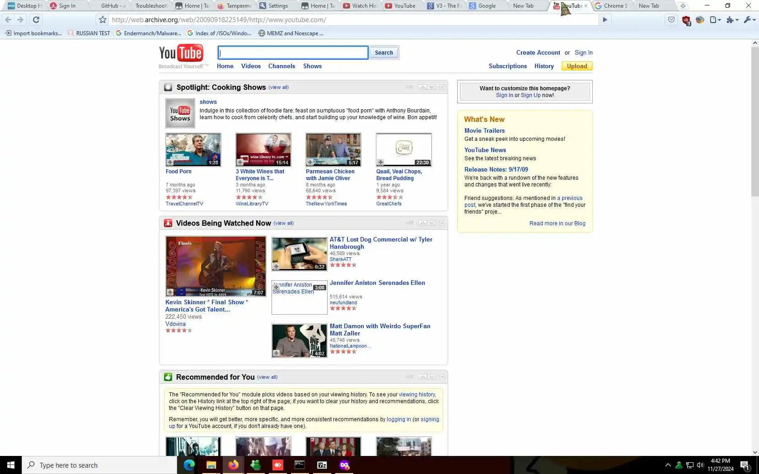Image resolution: width=759 pixels, height=474 pixels.
Task: Click the Search button
Action: pos(384,52)
